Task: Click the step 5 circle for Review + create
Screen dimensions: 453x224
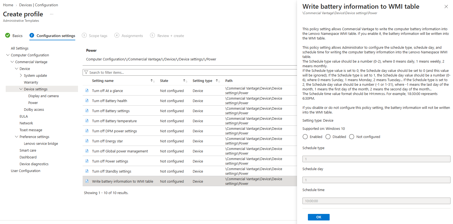Action: [x=152, y=35]
